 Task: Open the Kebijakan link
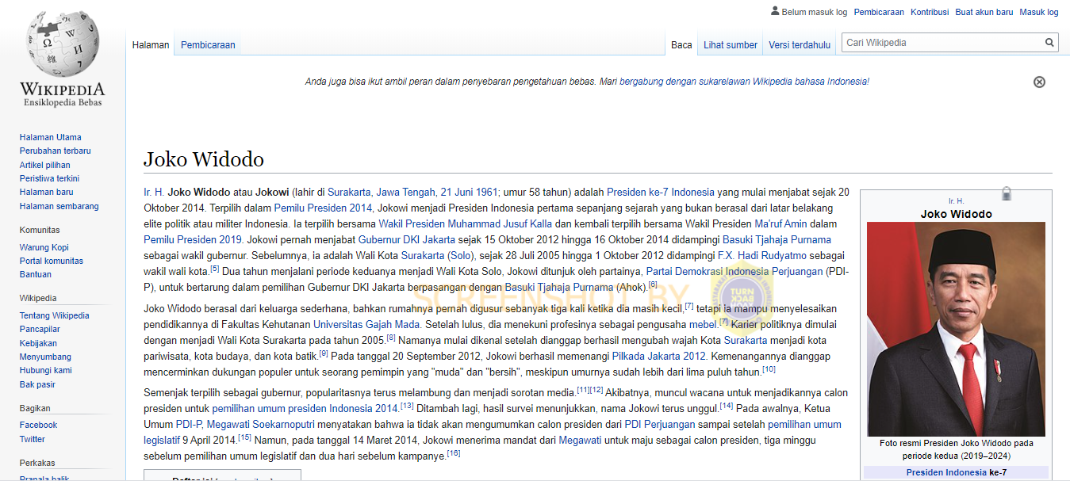coord(38,343)
